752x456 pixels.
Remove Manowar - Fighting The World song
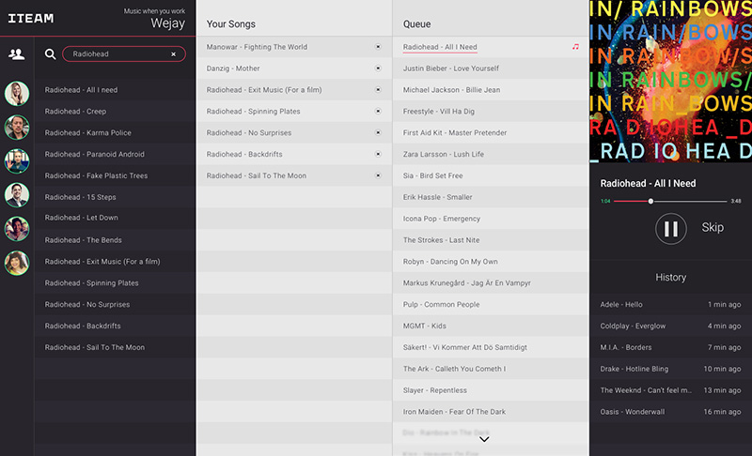[378, 47]
